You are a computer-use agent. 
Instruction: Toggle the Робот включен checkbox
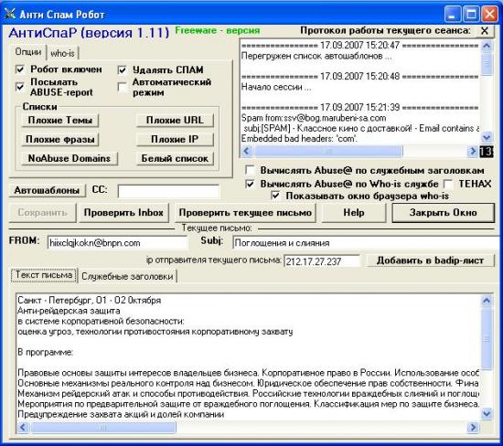pyautogui.click(x=20, y=69)
